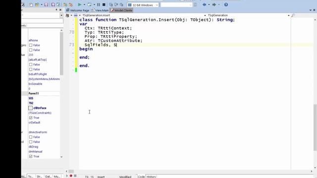
Task: Click the editor horizontal scroll-right arrow
Action: pos(312,171)
